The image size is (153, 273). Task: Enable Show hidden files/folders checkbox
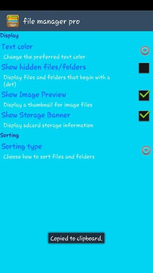coord(144,68)
